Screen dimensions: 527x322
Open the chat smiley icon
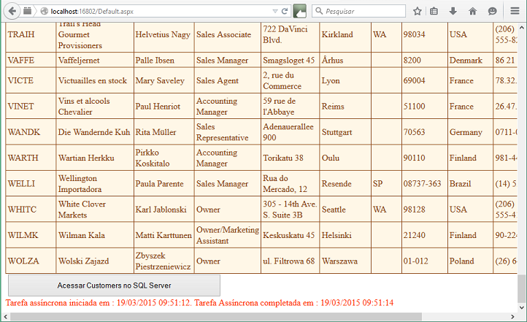(492, 11)
